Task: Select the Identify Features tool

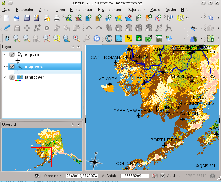Action: tap(170, 18)
